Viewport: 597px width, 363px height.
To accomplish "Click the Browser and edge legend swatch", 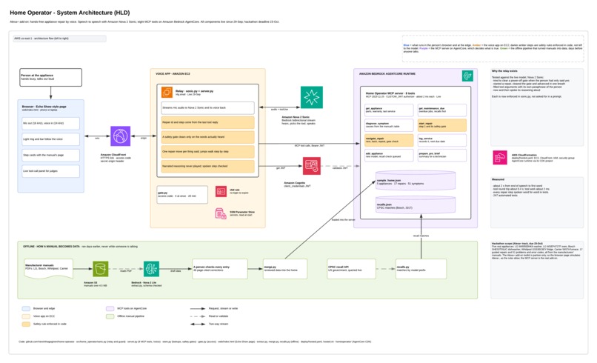I will 26,308.
